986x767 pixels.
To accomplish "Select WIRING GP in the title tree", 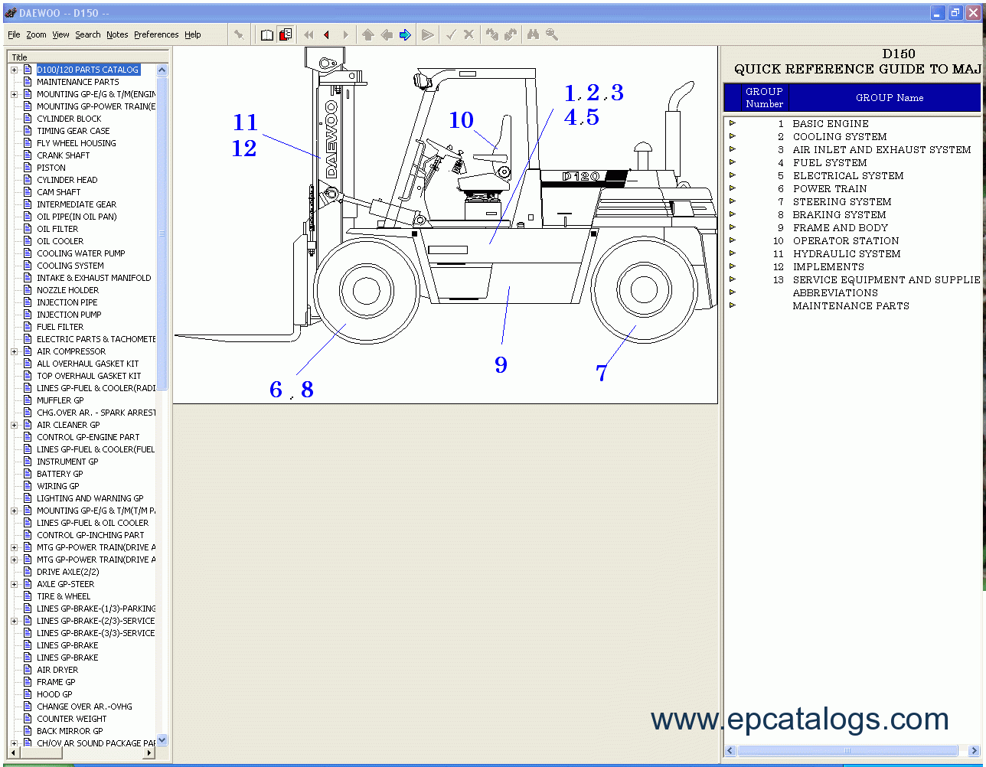I will tap(58, 486).
